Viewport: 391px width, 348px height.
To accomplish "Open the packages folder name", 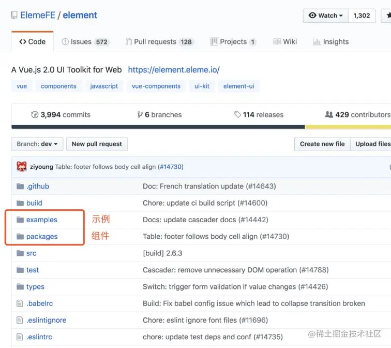I will click(42, 237).
